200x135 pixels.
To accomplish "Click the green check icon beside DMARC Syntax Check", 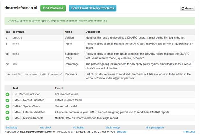I will click(x=8, y=106).
